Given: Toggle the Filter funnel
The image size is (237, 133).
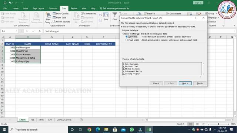Looking at the screenshot, I should point(115,17).
